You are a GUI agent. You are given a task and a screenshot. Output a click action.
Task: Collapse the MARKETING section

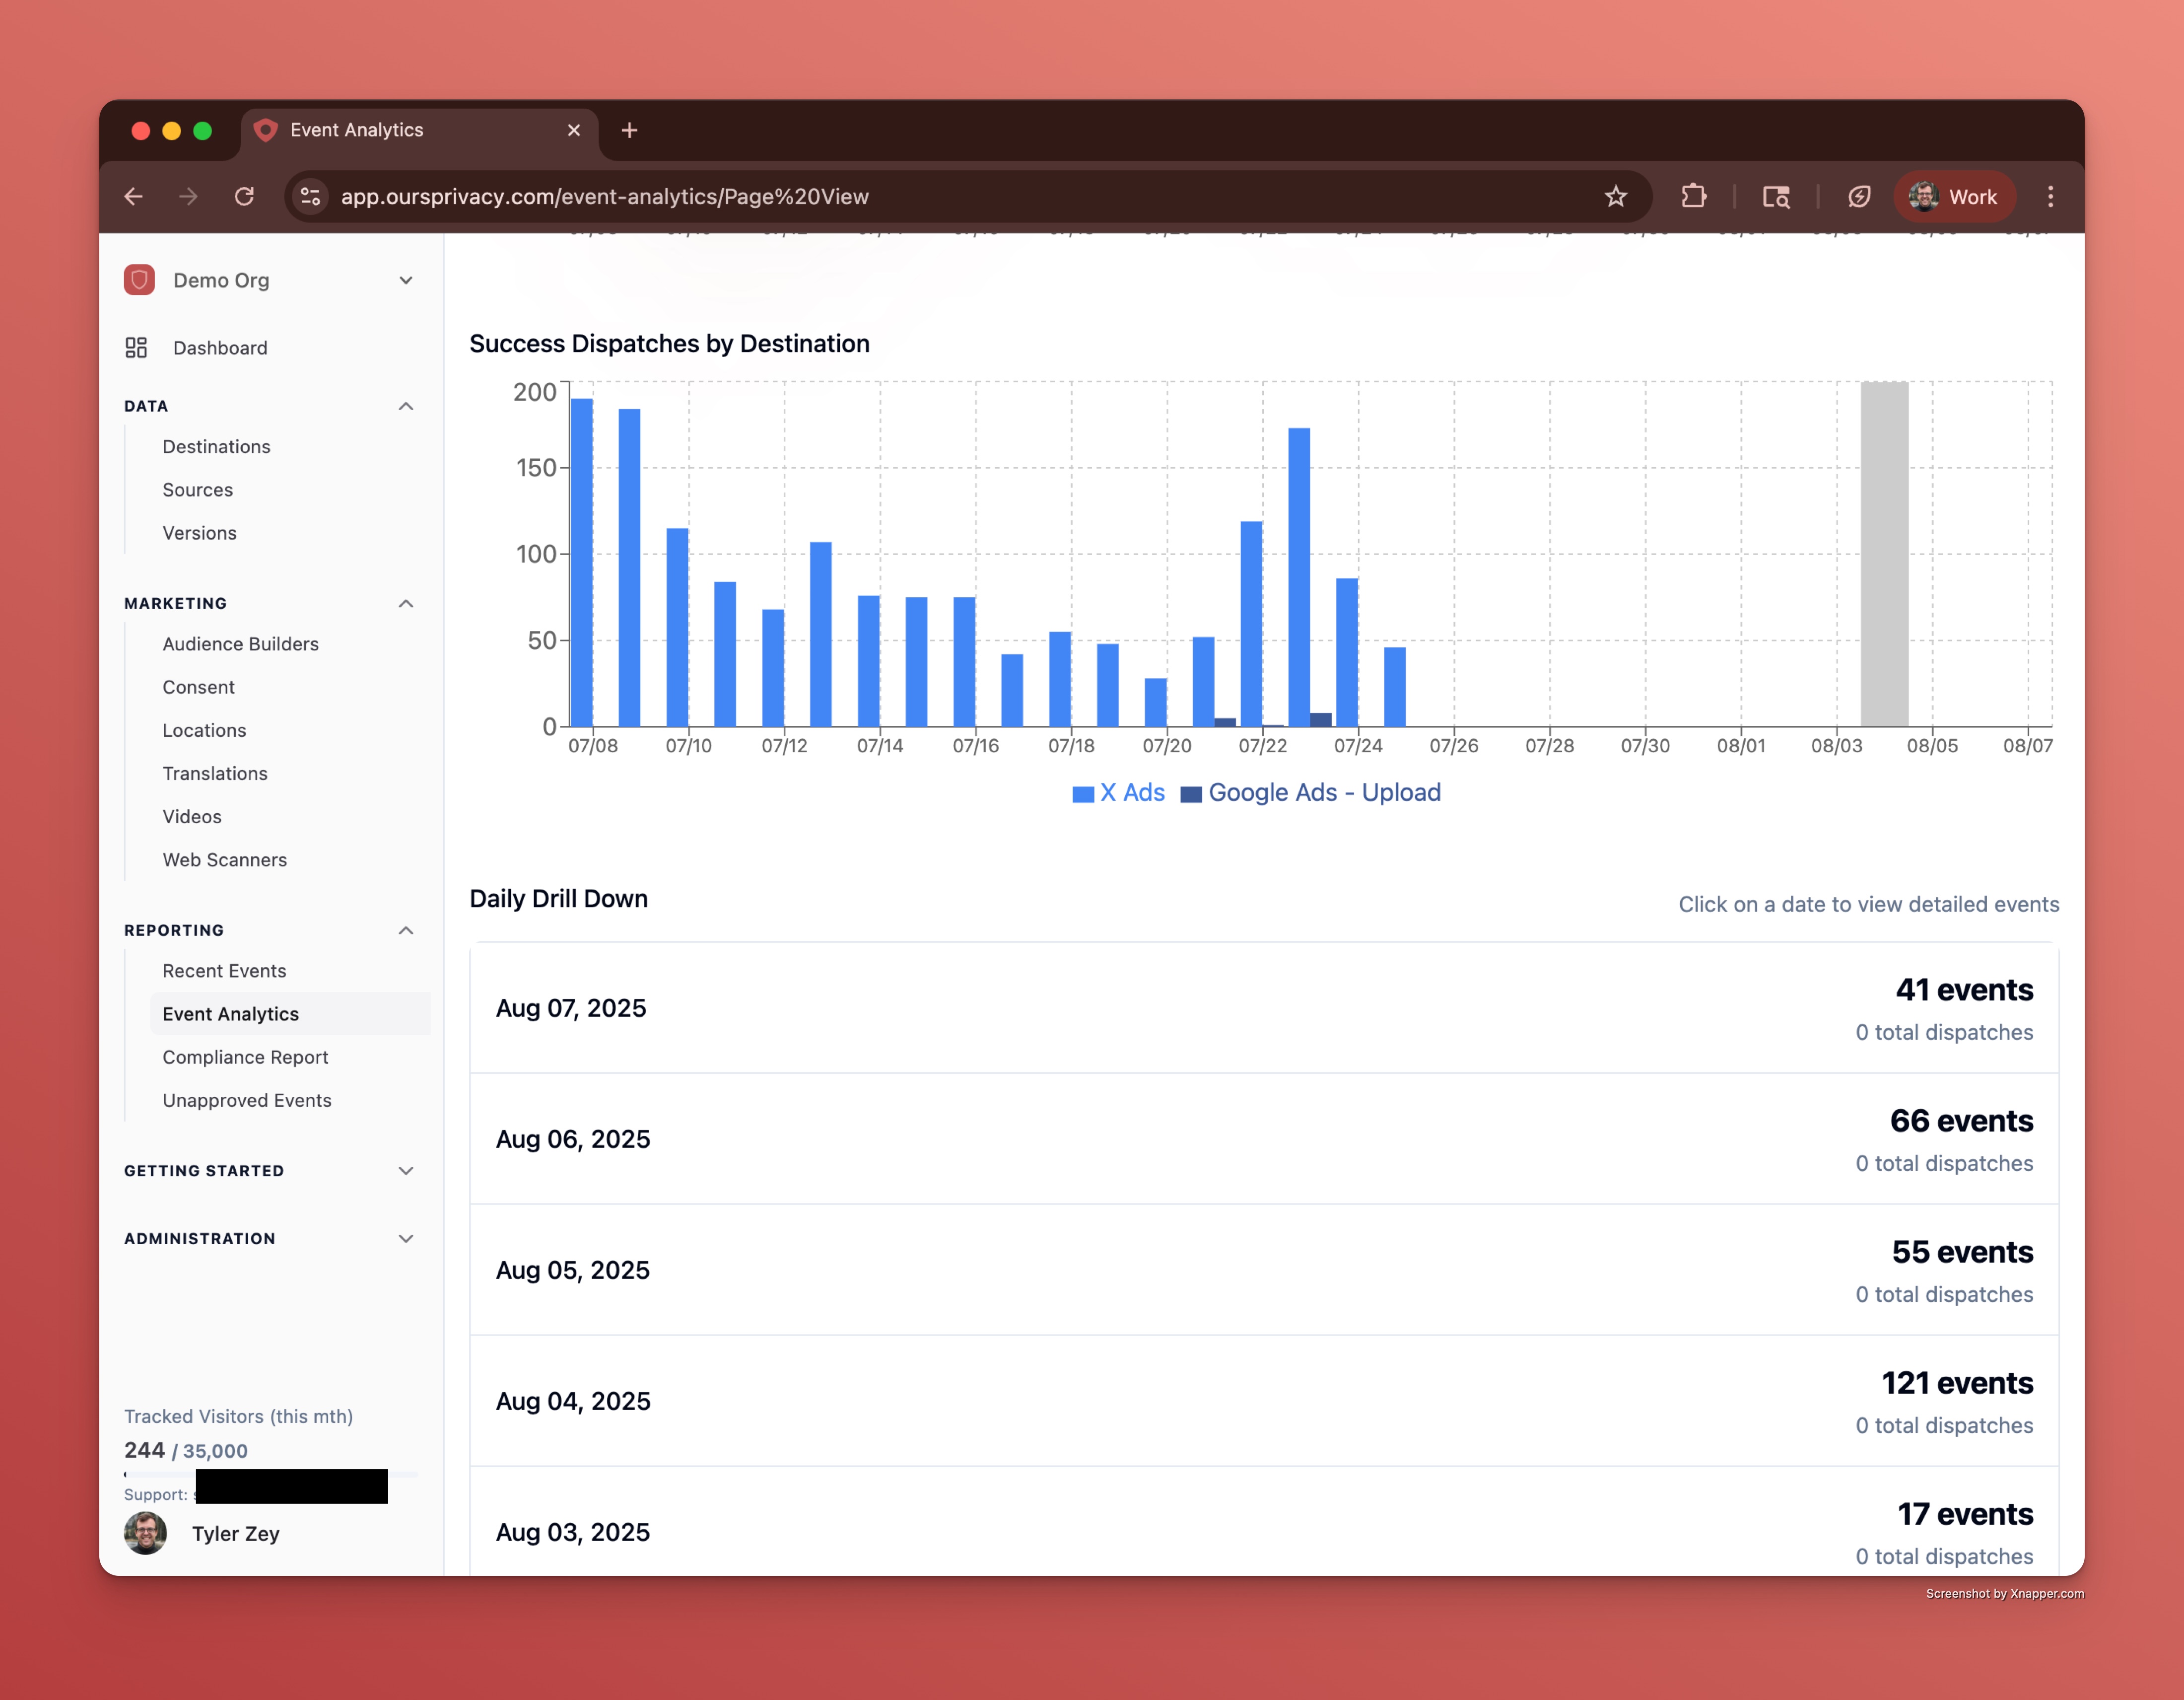(406, 603)
